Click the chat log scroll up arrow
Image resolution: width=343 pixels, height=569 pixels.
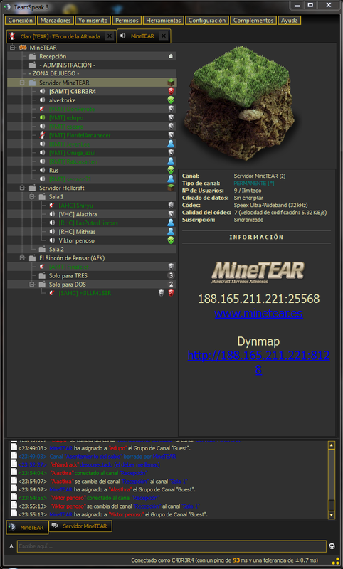point(331,445)
